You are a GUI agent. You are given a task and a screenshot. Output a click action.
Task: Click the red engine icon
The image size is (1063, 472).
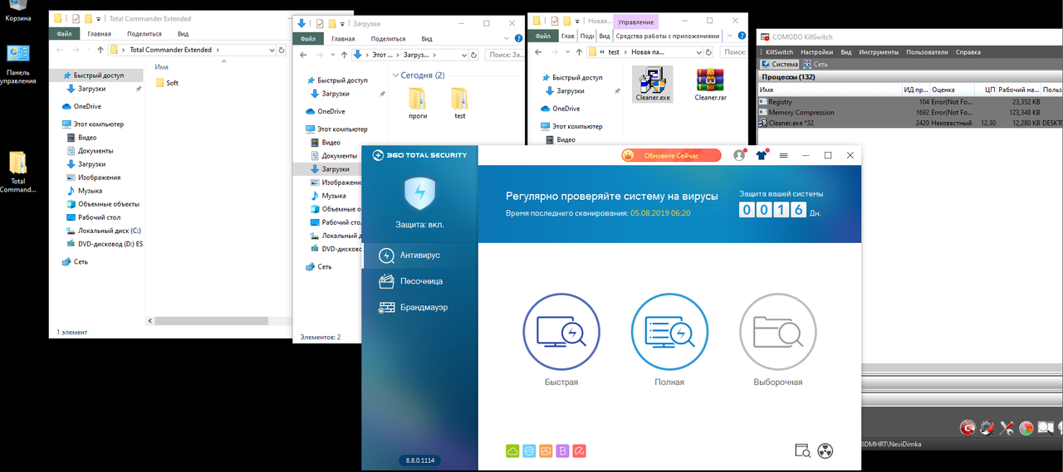[x=579, y=450]
